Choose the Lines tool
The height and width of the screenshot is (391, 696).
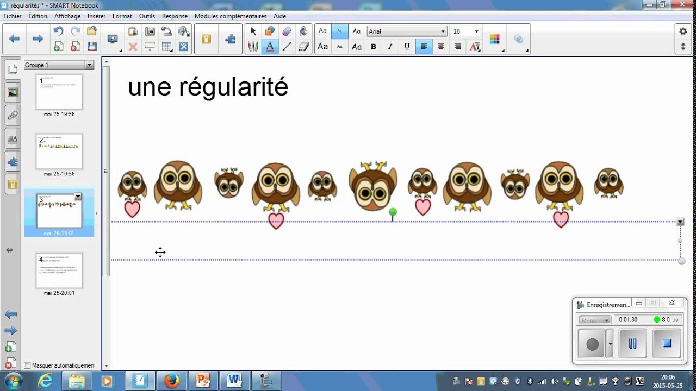[287, 47]
